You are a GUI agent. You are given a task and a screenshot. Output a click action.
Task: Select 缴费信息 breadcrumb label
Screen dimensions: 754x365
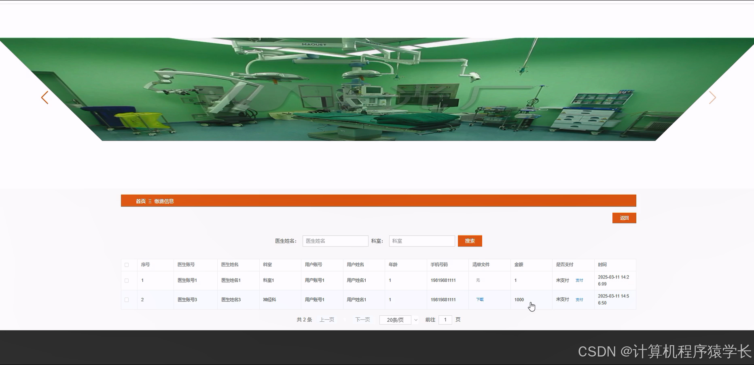[x=164, y=201]
